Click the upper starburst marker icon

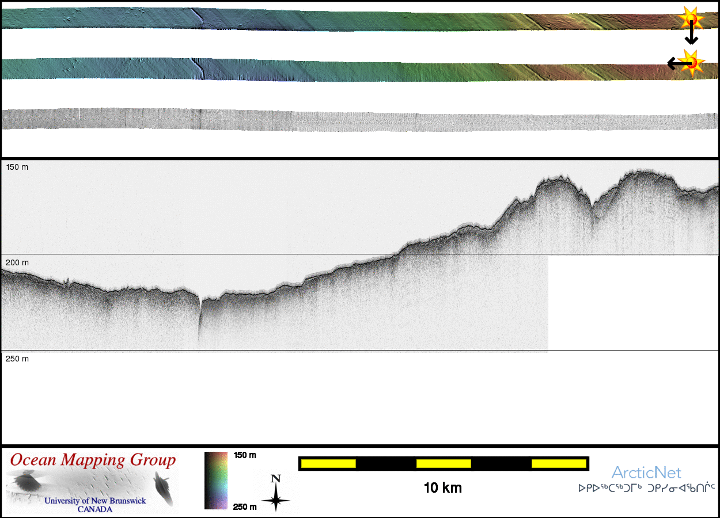[690, 19]
